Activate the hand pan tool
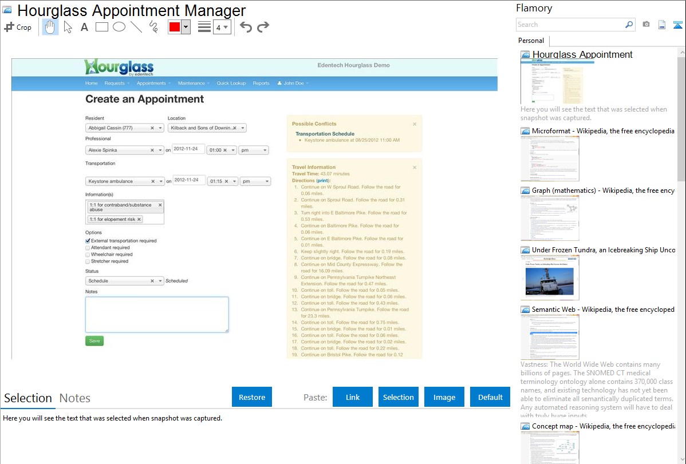 coord(50,27)
